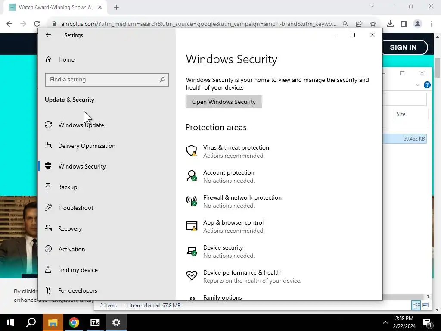The width and height of the screenshot is (441, 331).
Task: Open File Explorer from the taskbar
Action: tap(53, 322)
